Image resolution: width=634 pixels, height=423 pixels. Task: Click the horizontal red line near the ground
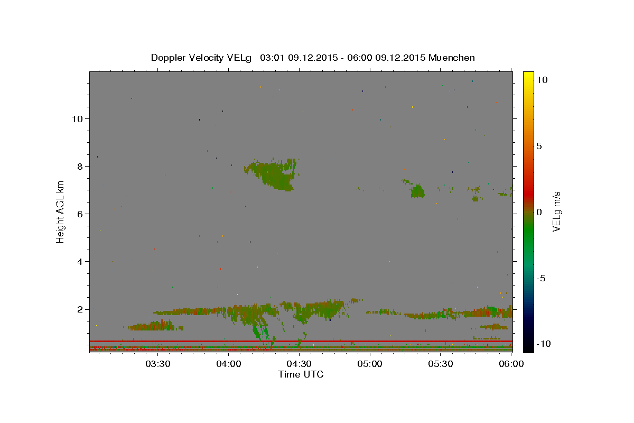[301, 341]
